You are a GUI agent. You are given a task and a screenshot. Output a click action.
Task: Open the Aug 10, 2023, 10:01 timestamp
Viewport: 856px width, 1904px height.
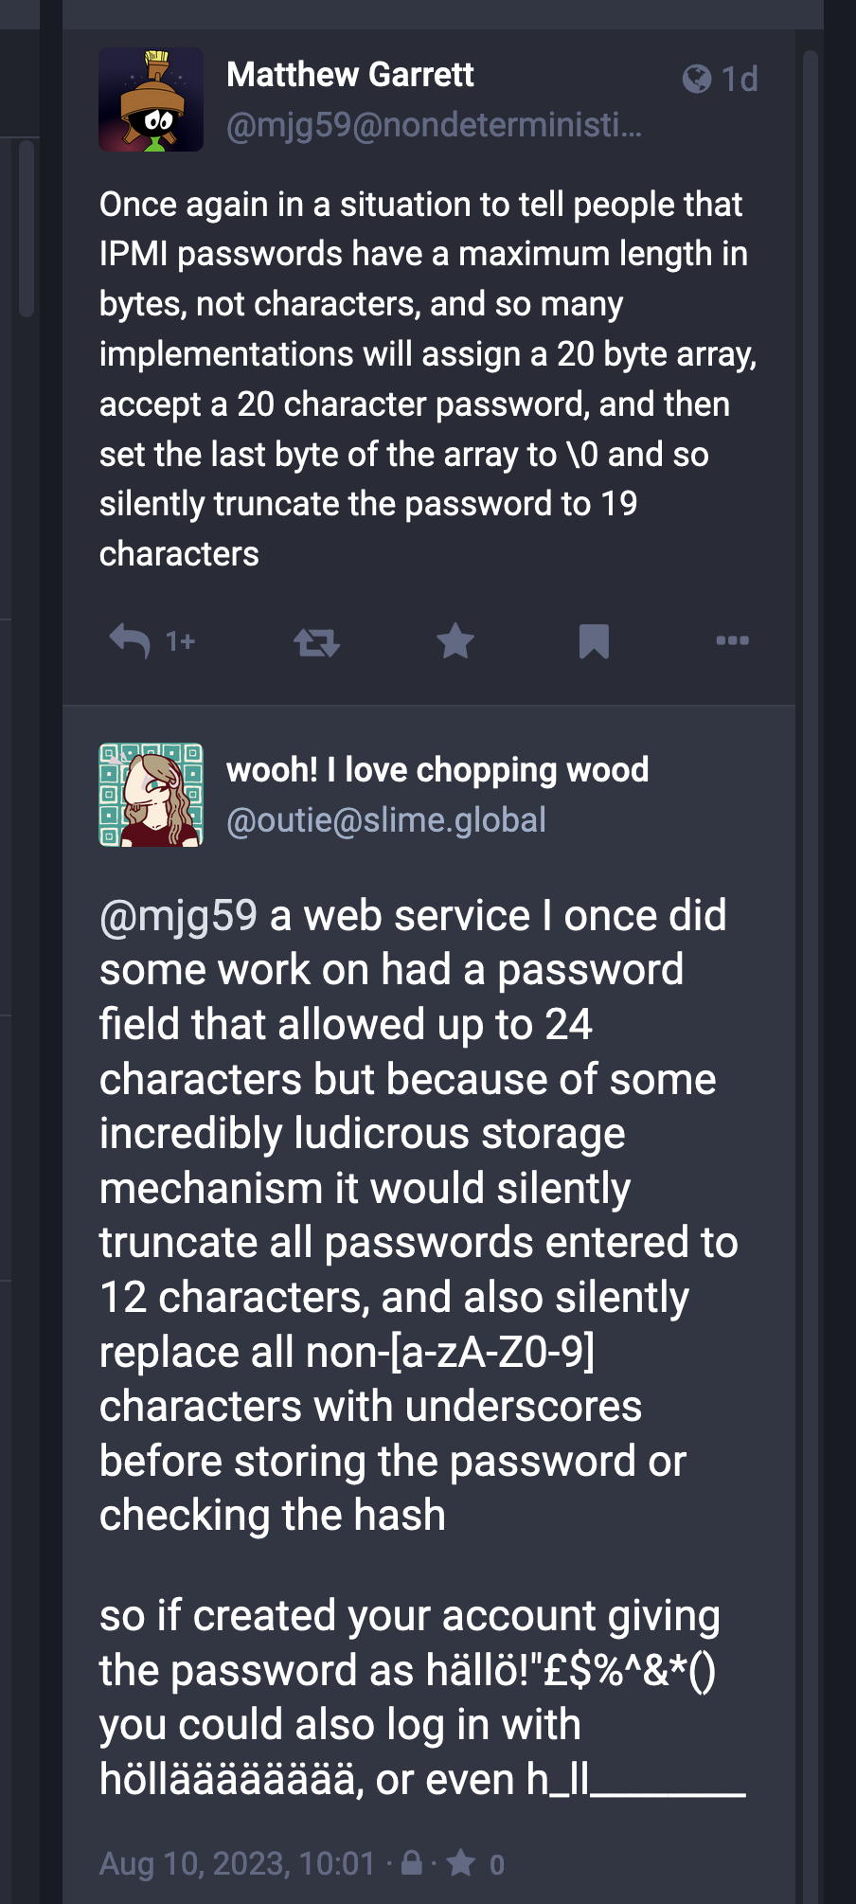point(238,1864)
